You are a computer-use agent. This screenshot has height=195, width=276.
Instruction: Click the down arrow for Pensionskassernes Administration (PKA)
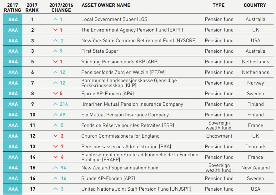(56, 147)
